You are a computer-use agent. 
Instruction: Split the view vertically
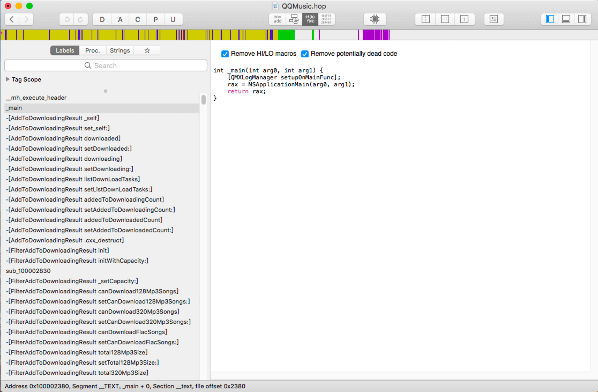(425, 19)
